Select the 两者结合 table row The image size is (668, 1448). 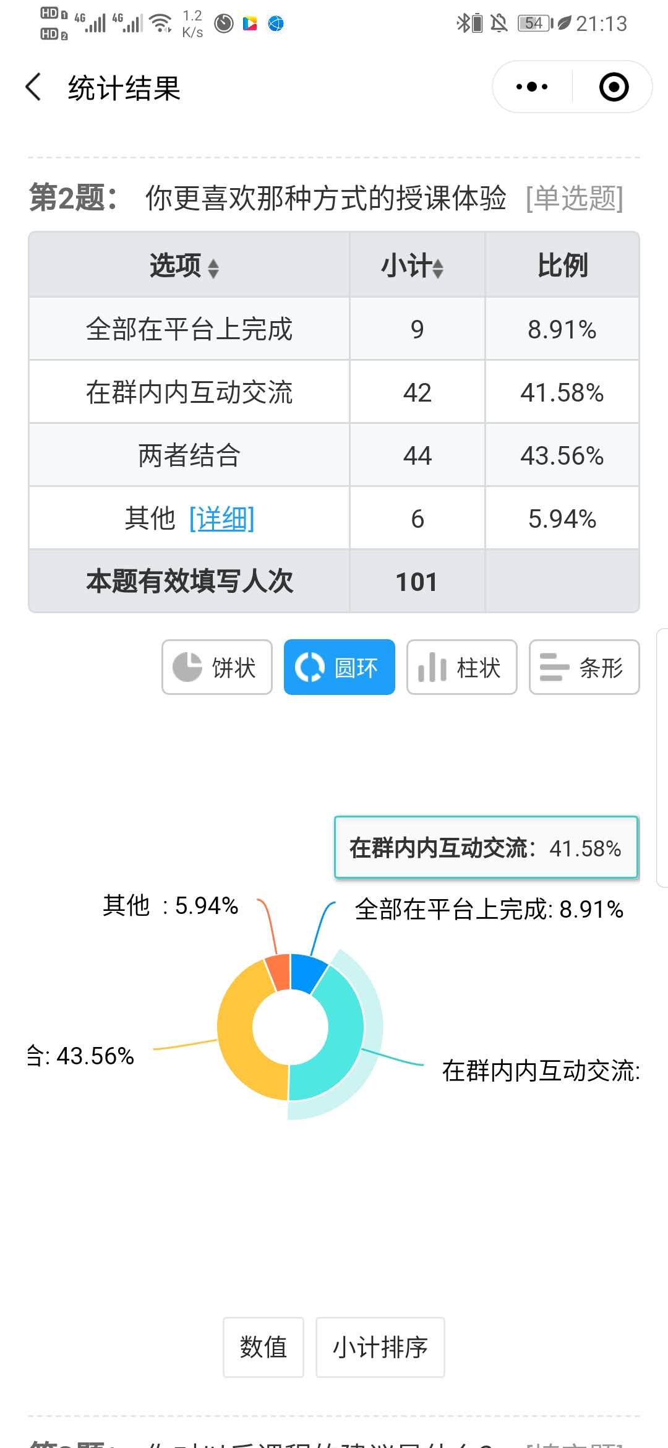point(189,455)
